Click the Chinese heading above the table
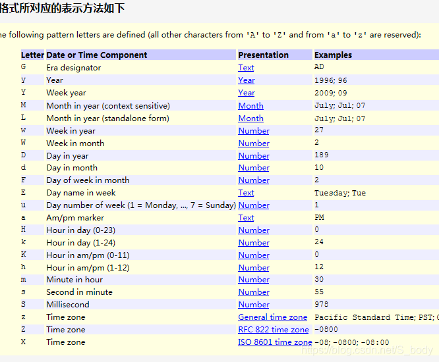 click(62, 8)
